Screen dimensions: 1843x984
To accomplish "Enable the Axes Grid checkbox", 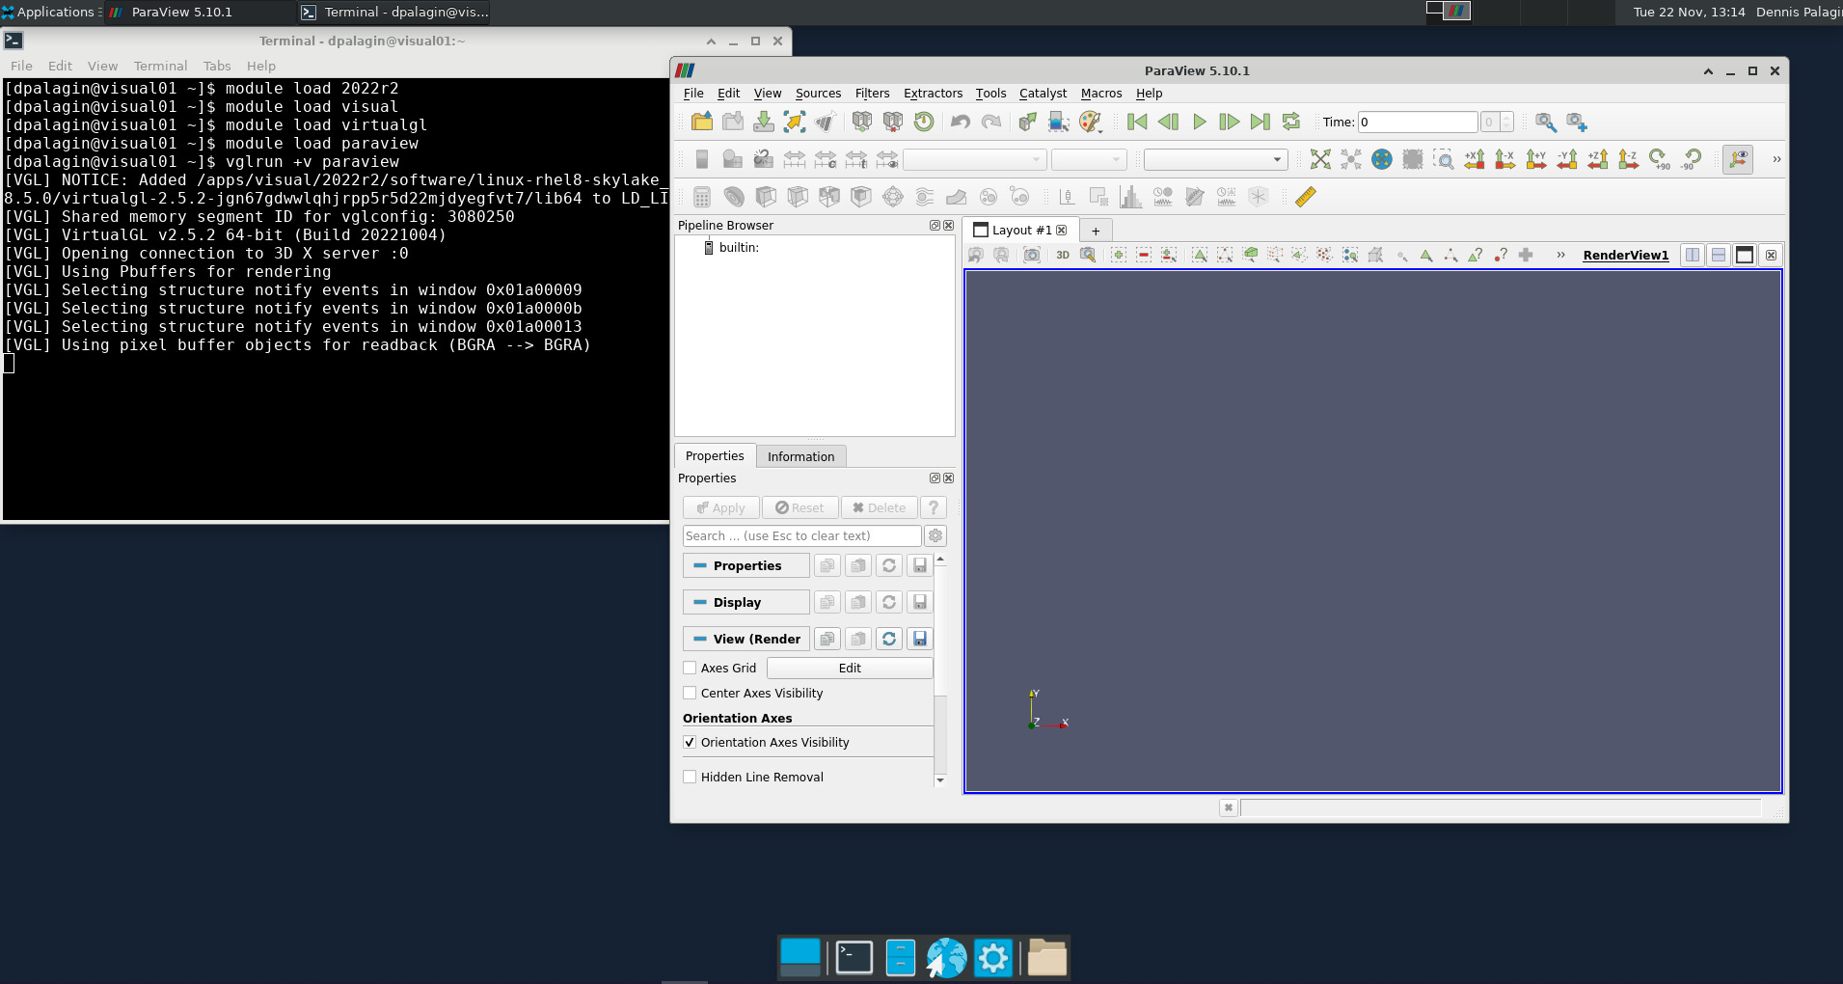I will click(x=690, y=668).
